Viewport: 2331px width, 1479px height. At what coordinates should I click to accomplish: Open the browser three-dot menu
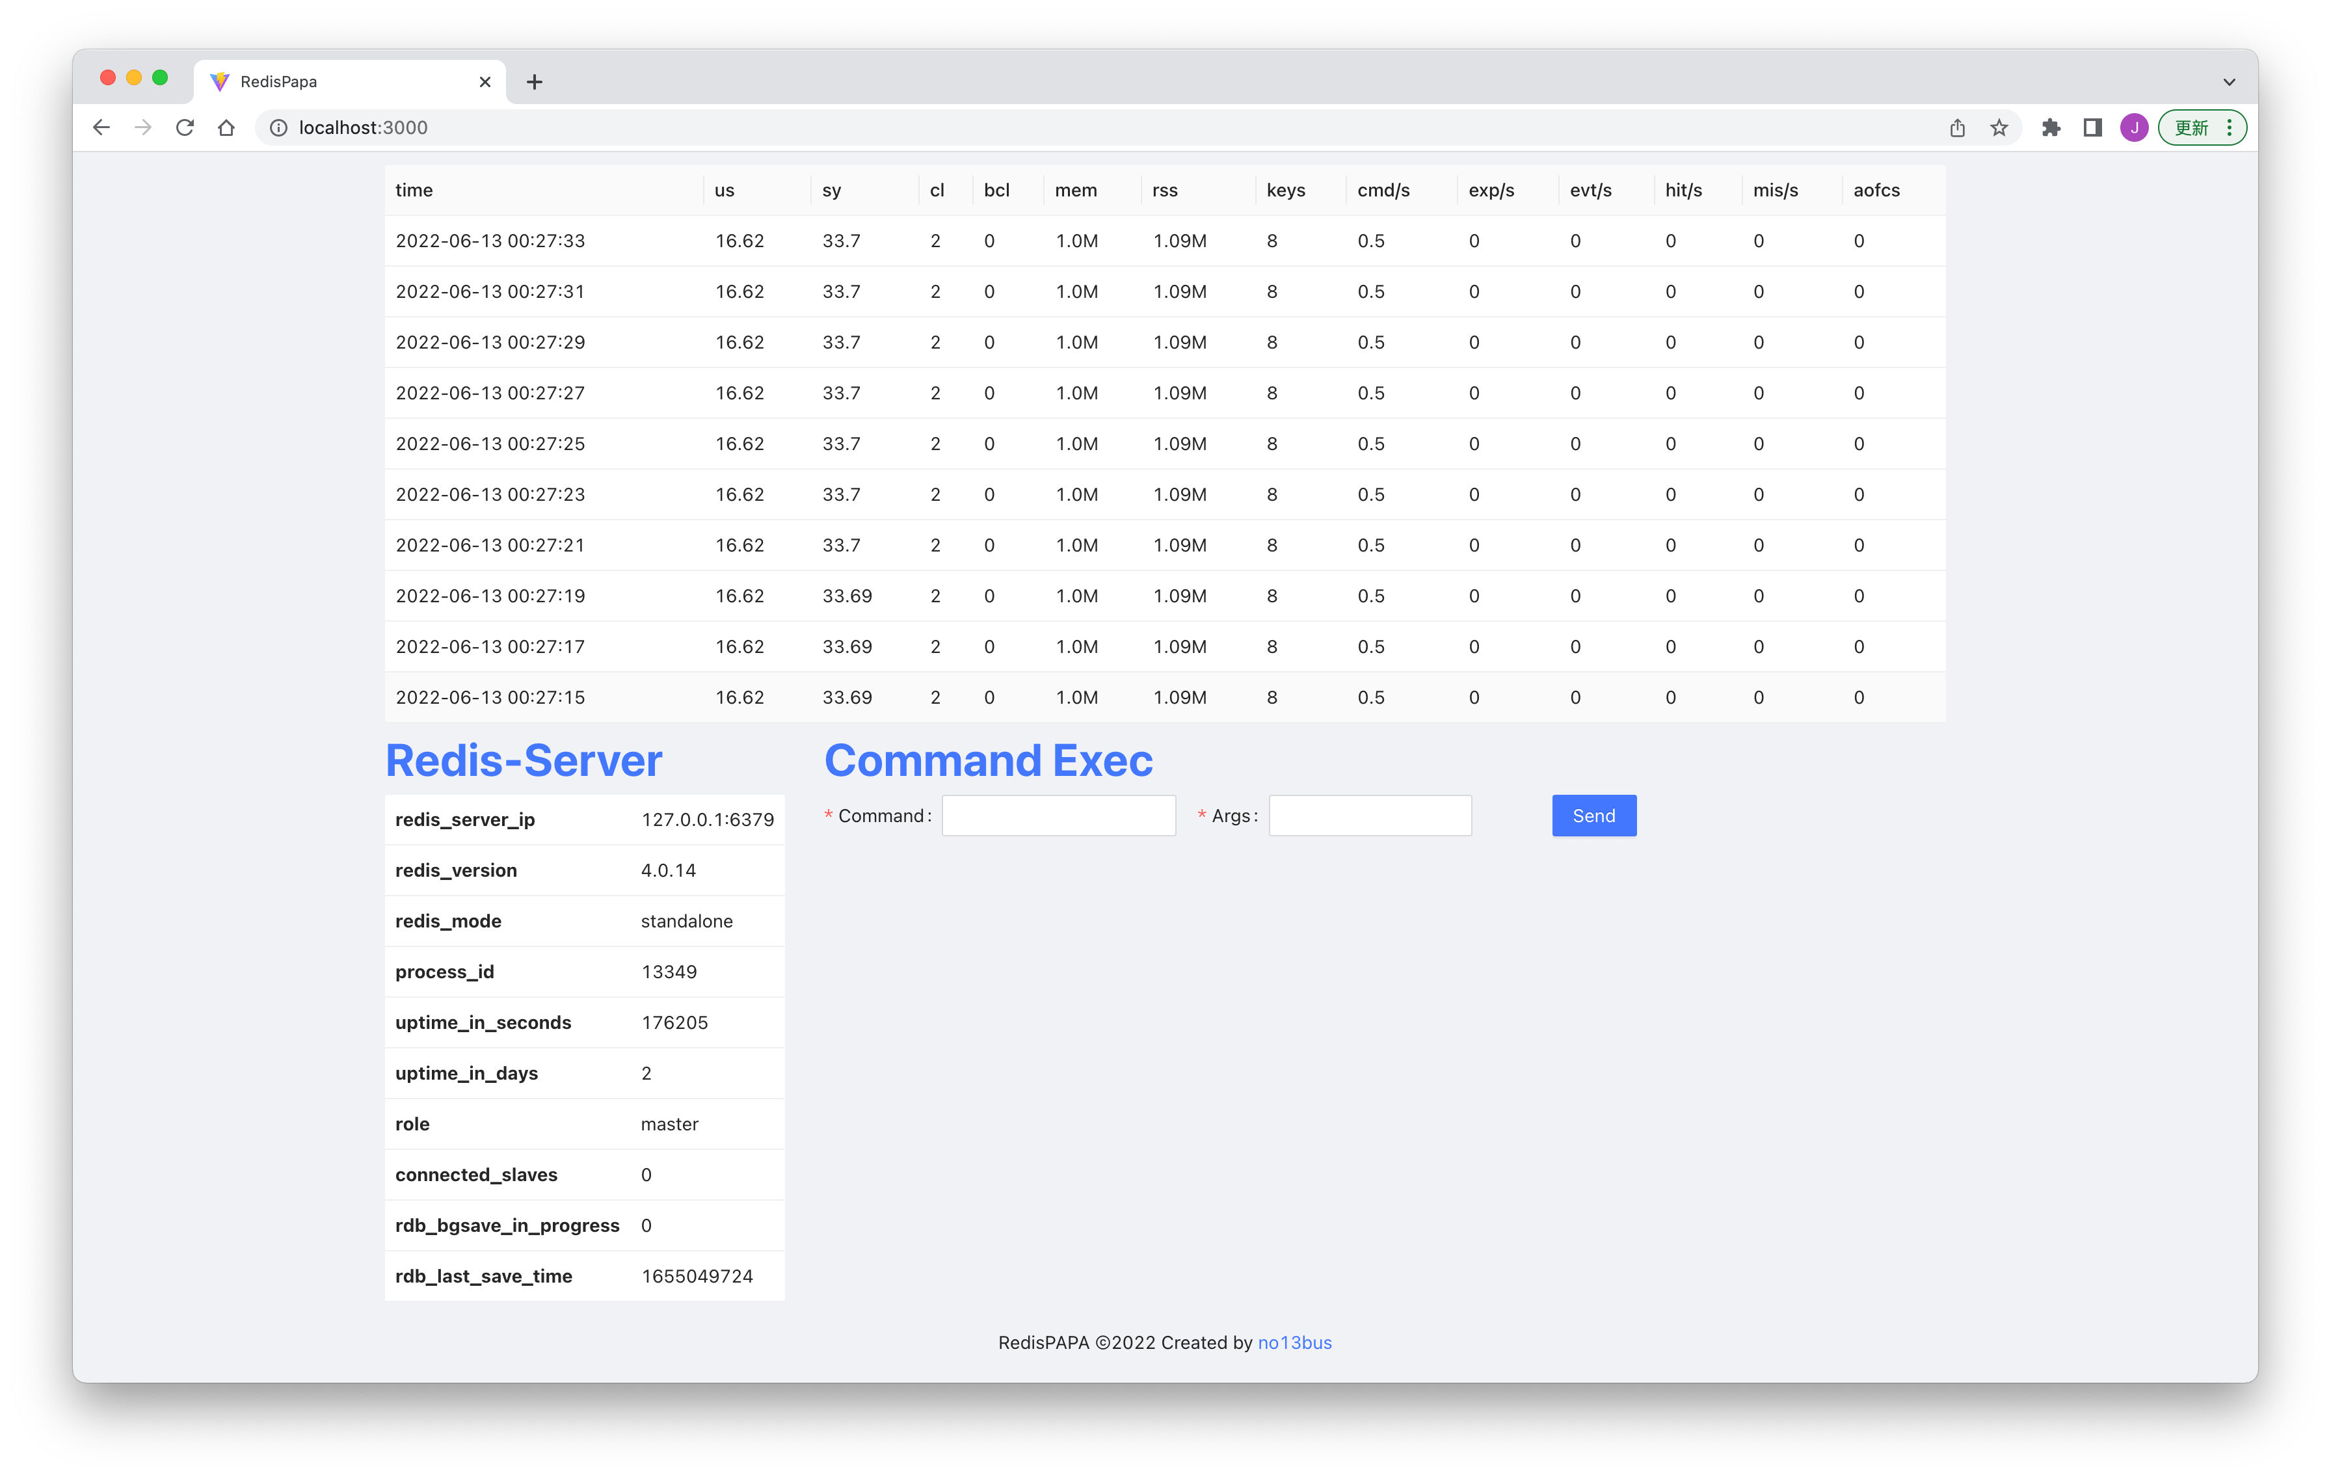2230,127
